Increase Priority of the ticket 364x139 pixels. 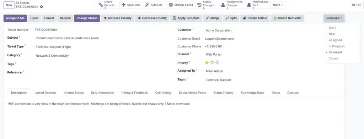tap(117, 18)
